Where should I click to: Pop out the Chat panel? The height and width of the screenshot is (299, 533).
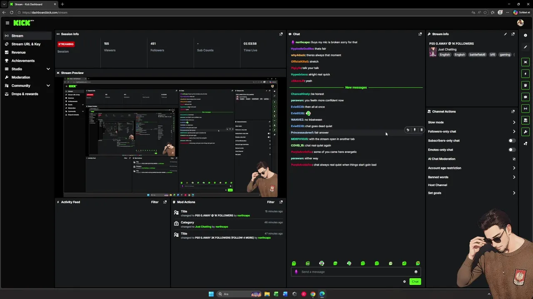[x=420, y=34]
